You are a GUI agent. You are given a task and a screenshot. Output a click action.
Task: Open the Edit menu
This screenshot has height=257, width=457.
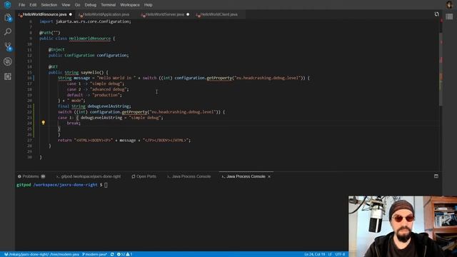(x=33, y=5)
